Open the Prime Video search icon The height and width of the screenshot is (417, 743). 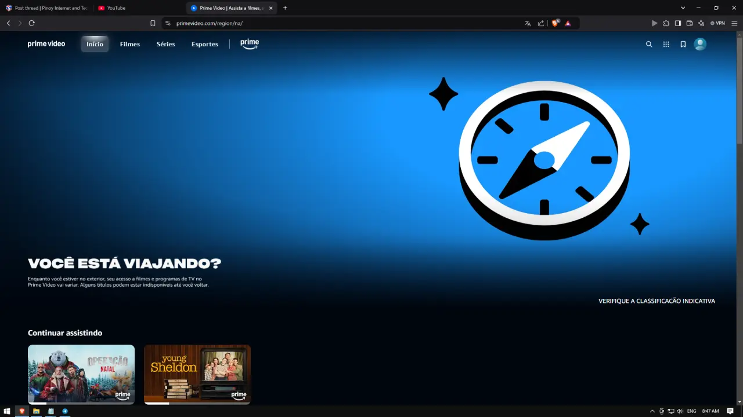649,44
